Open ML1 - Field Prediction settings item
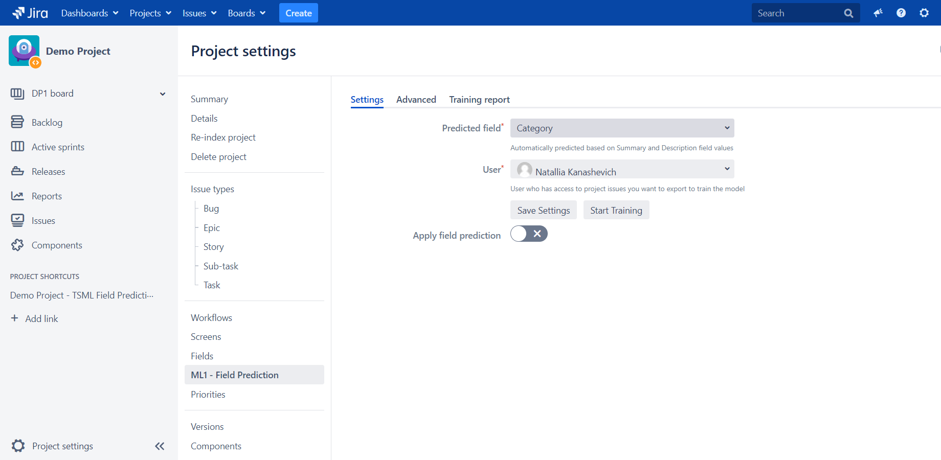This screenshot has height=460, width=941. tap(254, 375)
